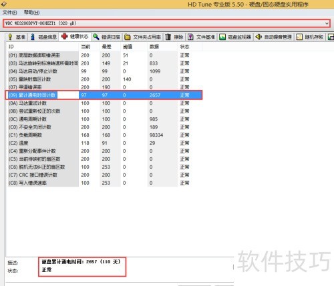
Task: Click the worst value 190
Action: (x=106, y=87)
